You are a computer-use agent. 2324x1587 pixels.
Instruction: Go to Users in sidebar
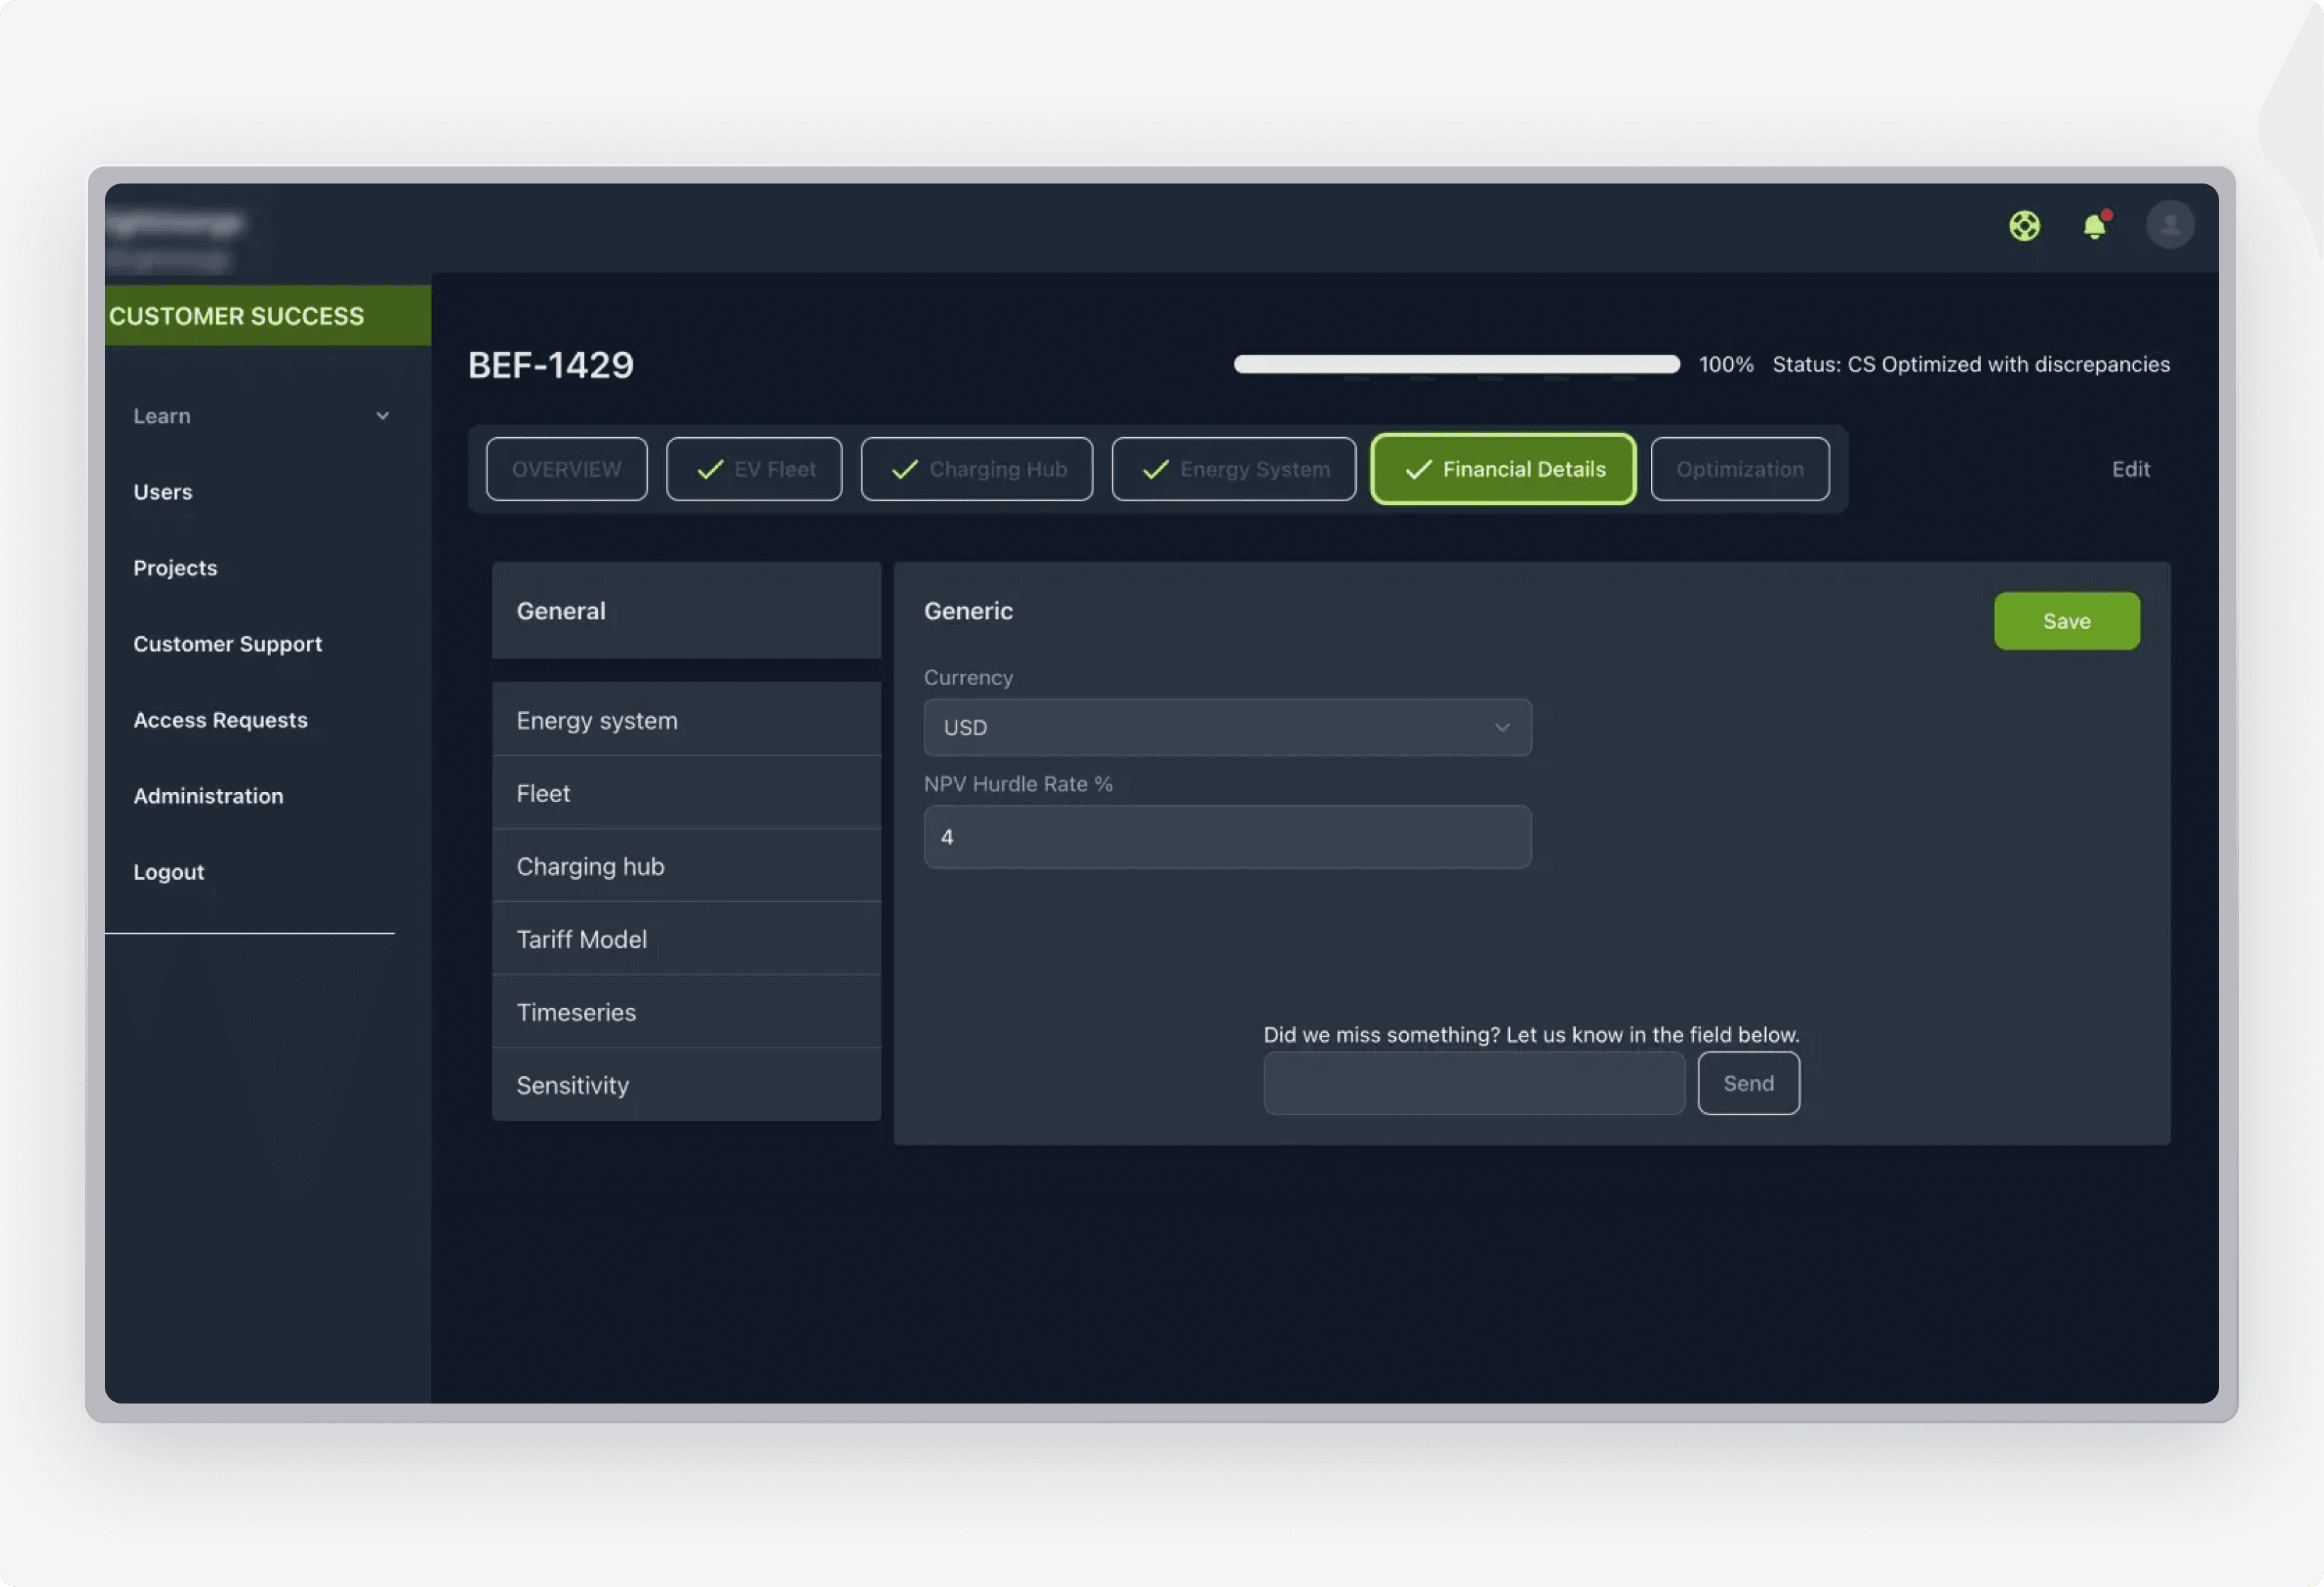pyautogui.click(x=163, y=492)
